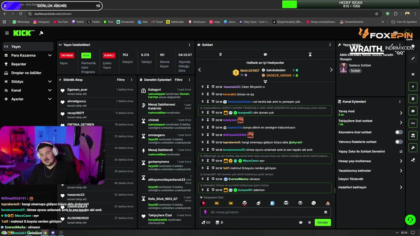Viewport: 420px width, 236px height.
Task: Delete hasansio22's message with trash icon
Action: [x=202, y=87]
